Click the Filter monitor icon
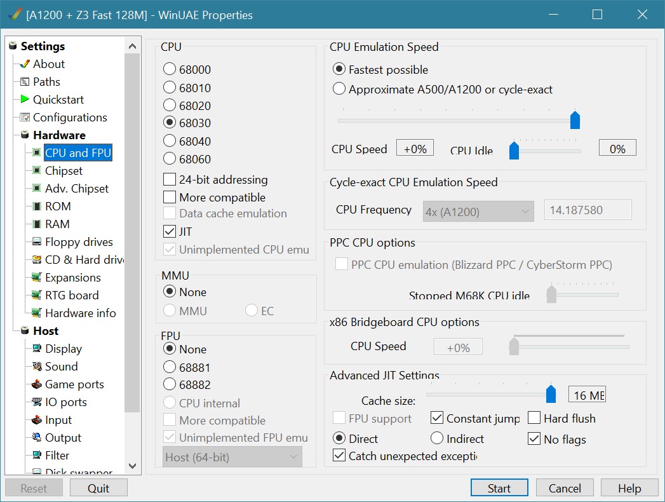The width and height of the screenshot is (665, 502). tap(37, 456)
